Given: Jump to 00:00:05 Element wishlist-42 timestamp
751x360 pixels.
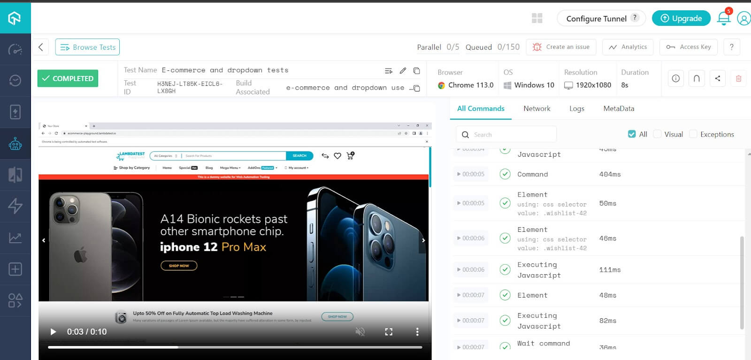Looking at the screenshot, I should pos(471,203).
